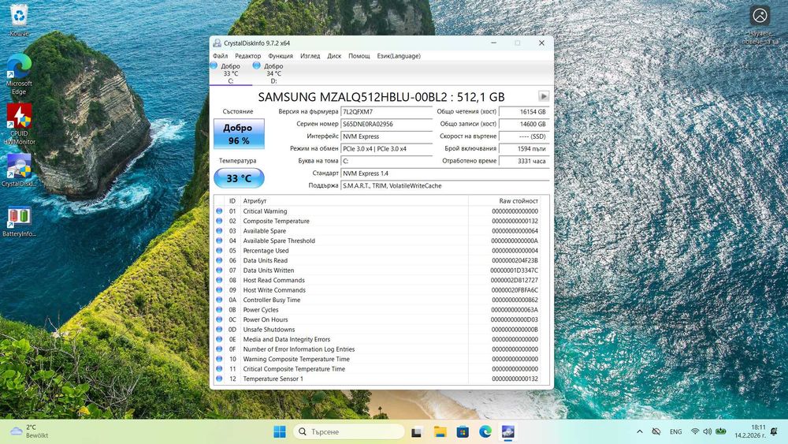The height and width of the screenshot is (444, 788).
Task: Click the Търсене taskbar search box
Action: pos(349,431)
